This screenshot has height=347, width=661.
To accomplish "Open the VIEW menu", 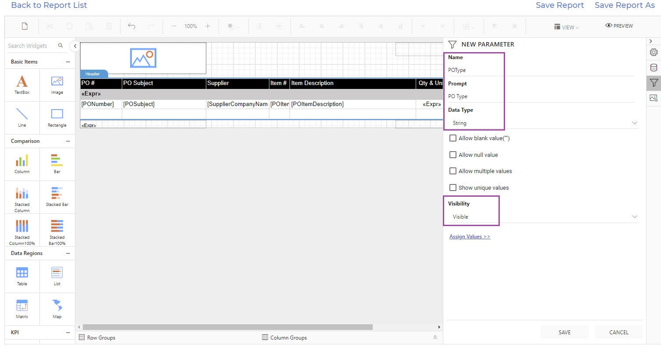I will click(x=566, y=27).
